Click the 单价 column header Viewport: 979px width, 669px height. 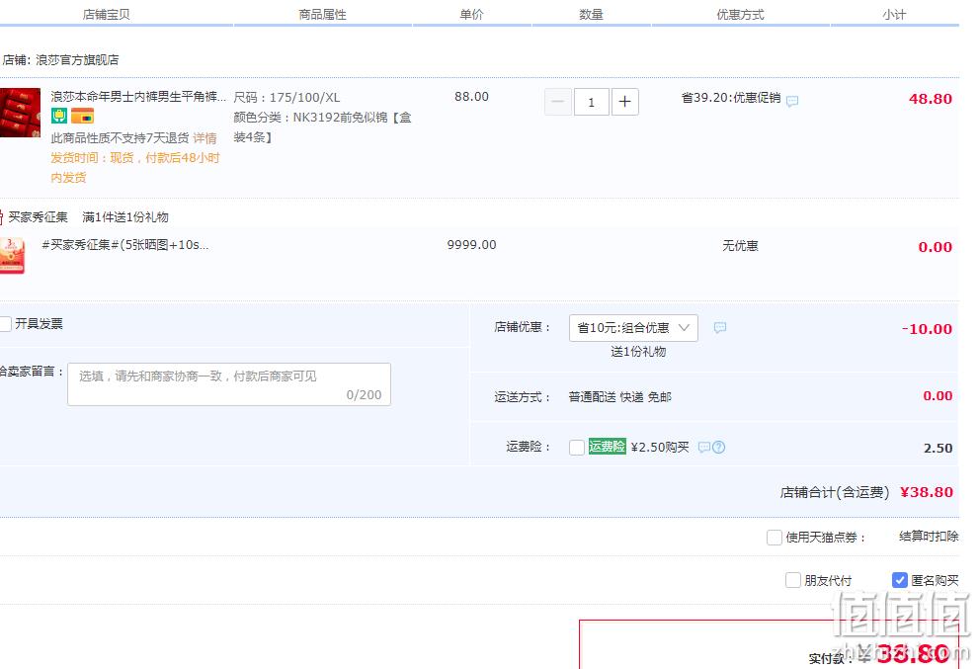pyautogui.click(x=471, y=15)
